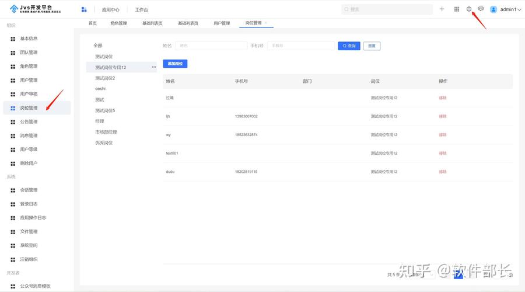Select 市场部经理 in the position list

(106, 132)
